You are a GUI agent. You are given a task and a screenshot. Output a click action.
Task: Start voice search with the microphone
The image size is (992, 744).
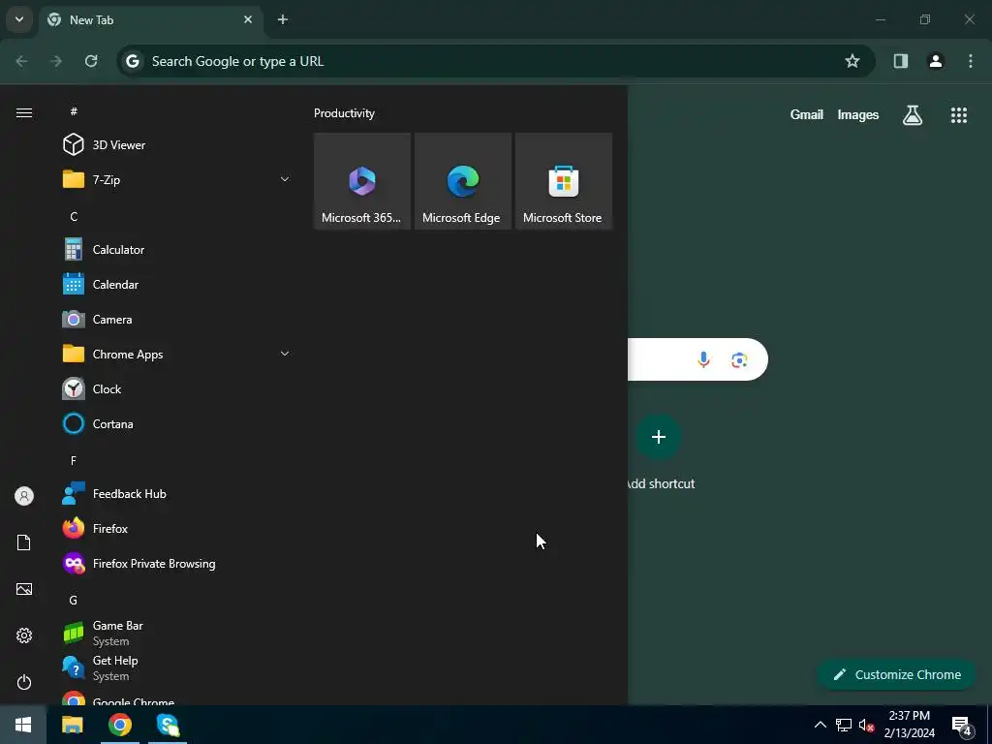703,360
